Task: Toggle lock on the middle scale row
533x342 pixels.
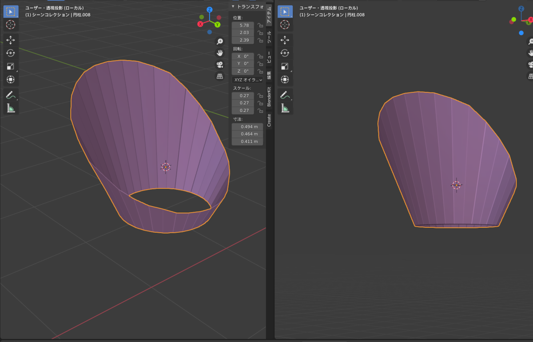Action: pos(260,103)
